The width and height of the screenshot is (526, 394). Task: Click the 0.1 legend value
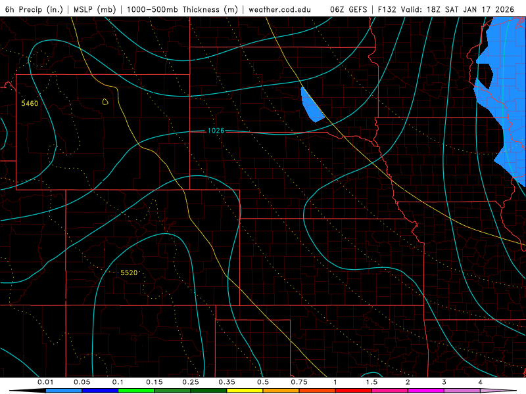pos(118,382)
